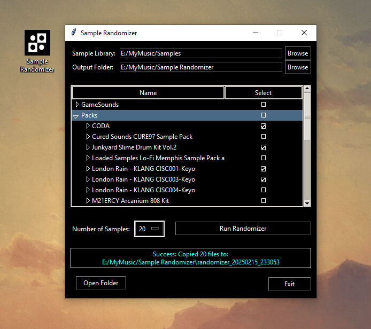Toggle the CODA pack checkbox
The image size is (371, 329).
click(263, 126)
